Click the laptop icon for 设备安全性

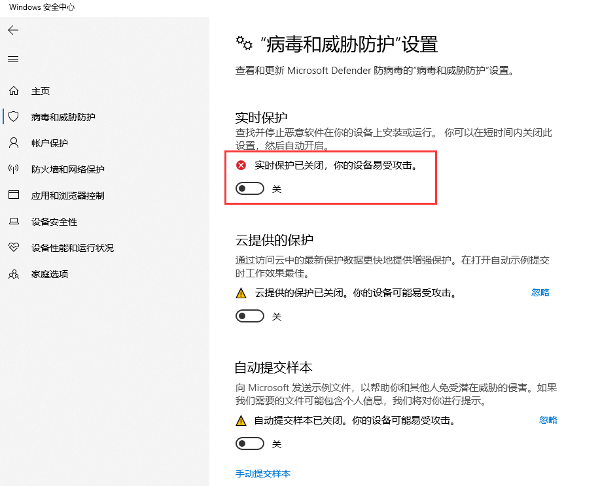click(x=14, y=222)
